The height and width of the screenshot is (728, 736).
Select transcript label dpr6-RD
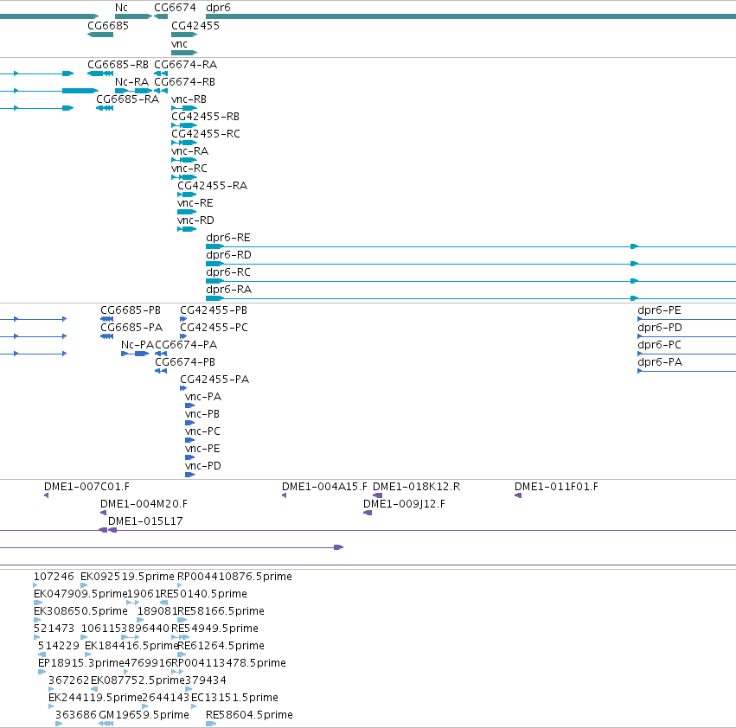pyautogui.click(x=228, y=255)
